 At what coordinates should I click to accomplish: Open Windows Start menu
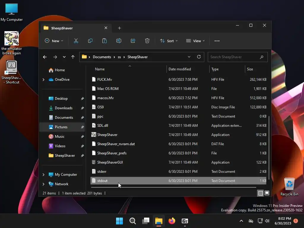[119, 221]
